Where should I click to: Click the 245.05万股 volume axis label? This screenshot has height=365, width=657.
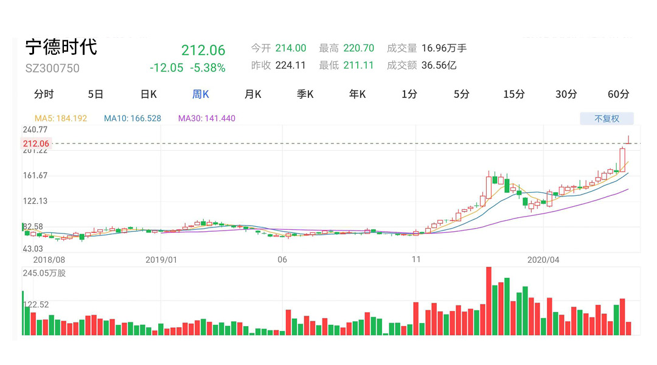44,273
